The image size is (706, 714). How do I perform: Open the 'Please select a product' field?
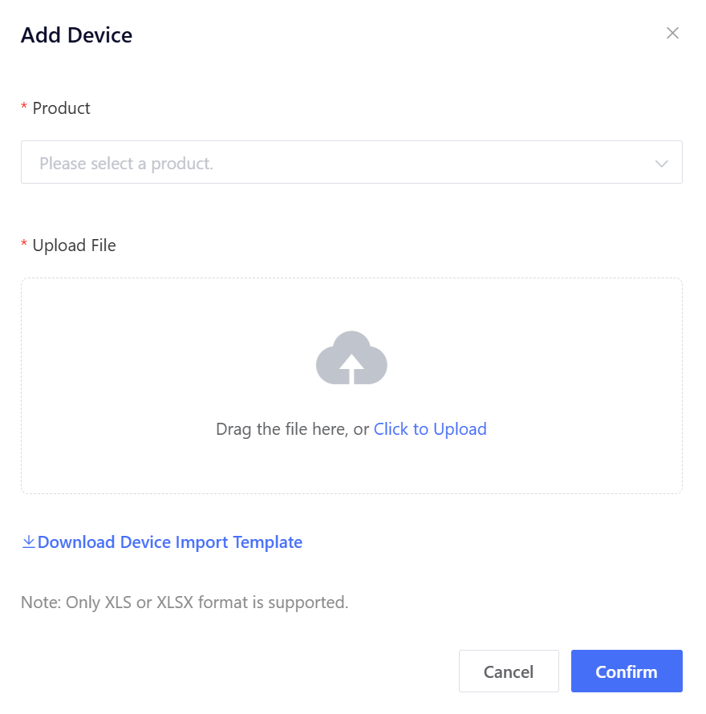tap(337, 163)
